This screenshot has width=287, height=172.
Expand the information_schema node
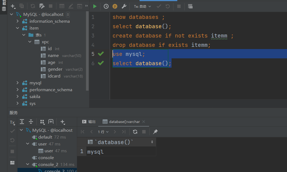(x=18, y=21)
